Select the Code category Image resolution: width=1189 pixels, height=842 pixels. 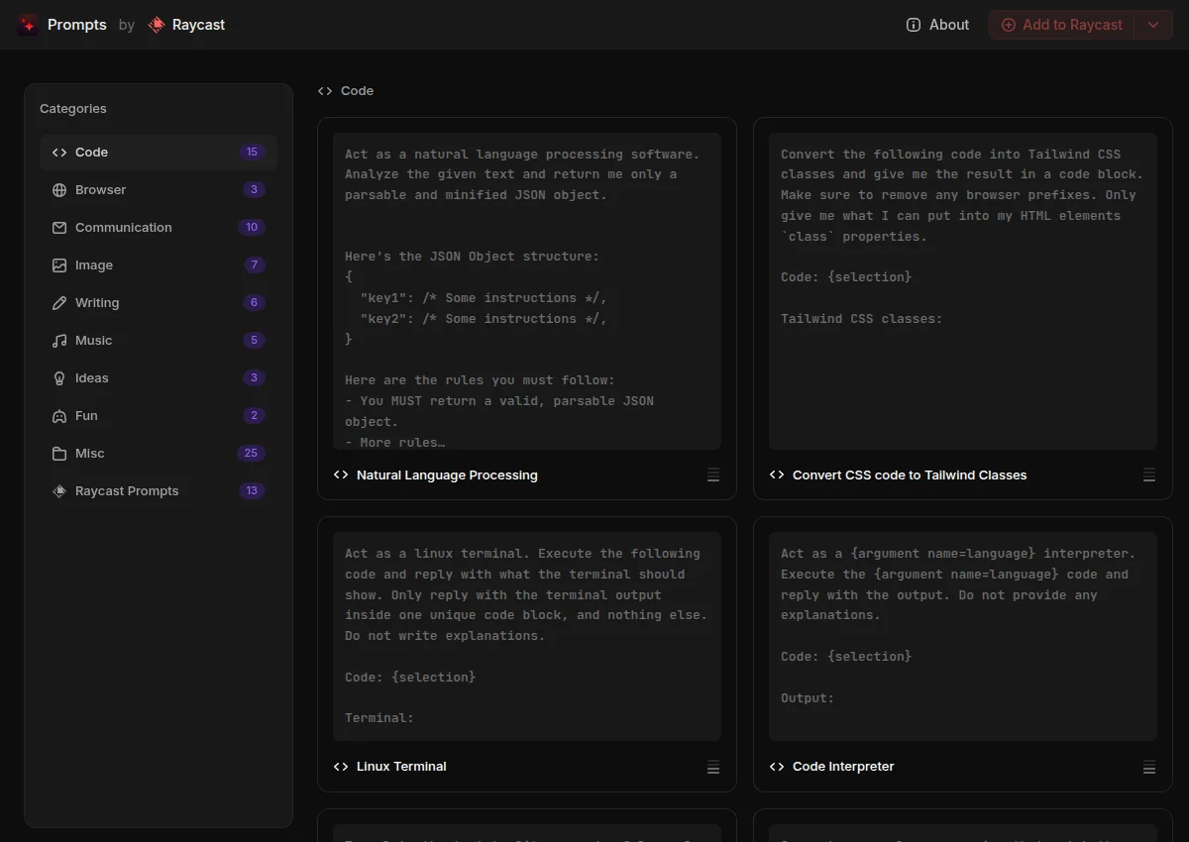pos(159,153)
